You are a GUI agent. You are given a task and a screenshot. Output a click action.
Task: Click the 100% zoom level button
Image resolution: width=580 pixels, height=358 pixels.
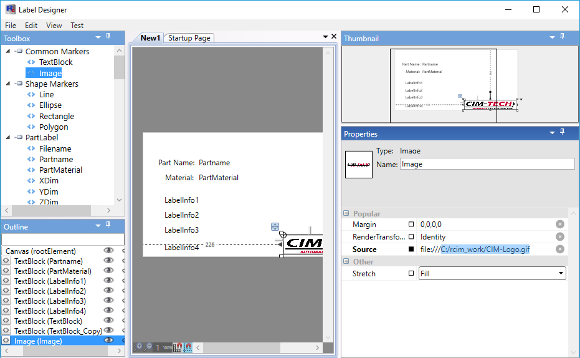click(x=167, y=347)
